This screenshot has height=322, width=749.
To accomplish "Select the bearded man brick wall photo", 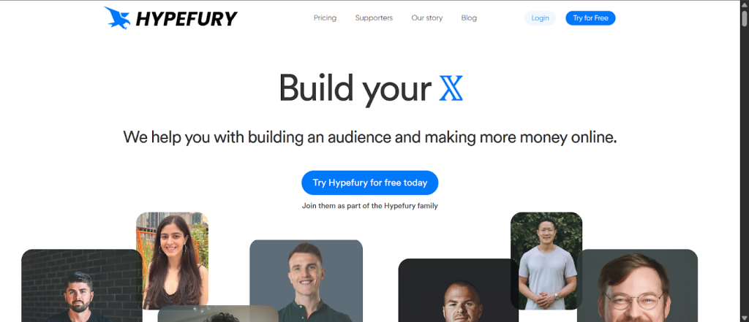I will 81,285.
